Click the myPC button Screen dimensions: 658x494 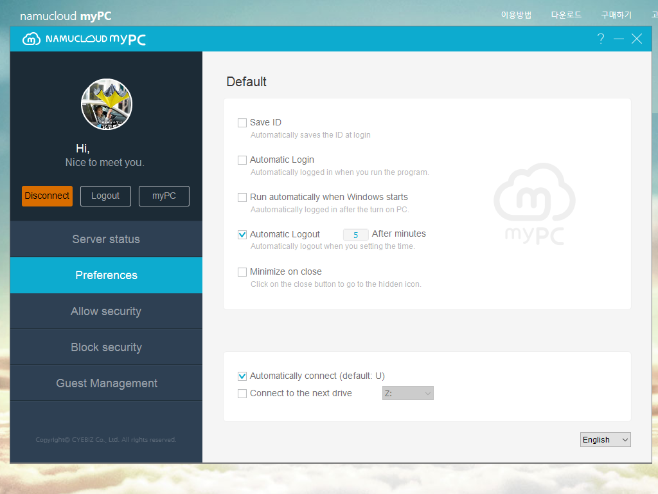(x=164, y=196)
